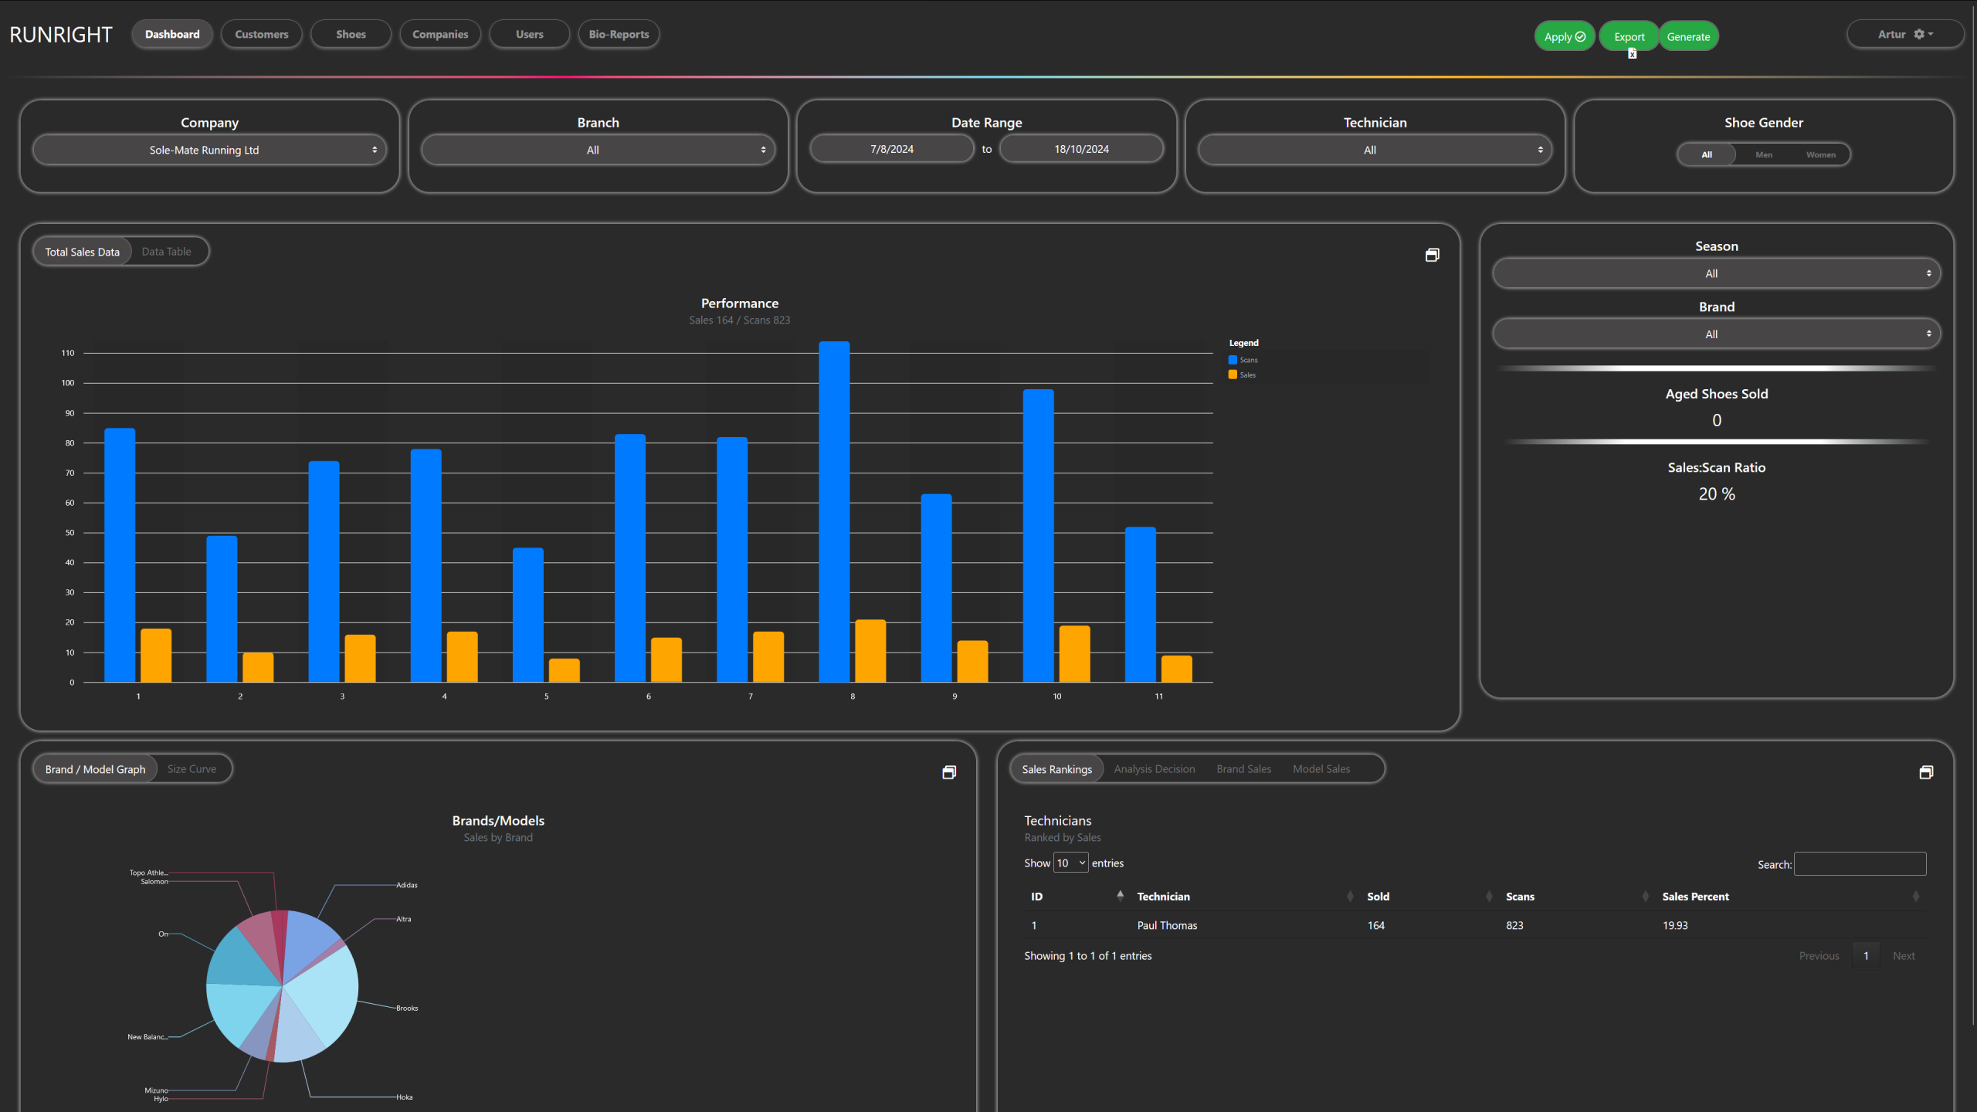Select Men shoe gender option

pyautogui.click(x=1764, y=154)
